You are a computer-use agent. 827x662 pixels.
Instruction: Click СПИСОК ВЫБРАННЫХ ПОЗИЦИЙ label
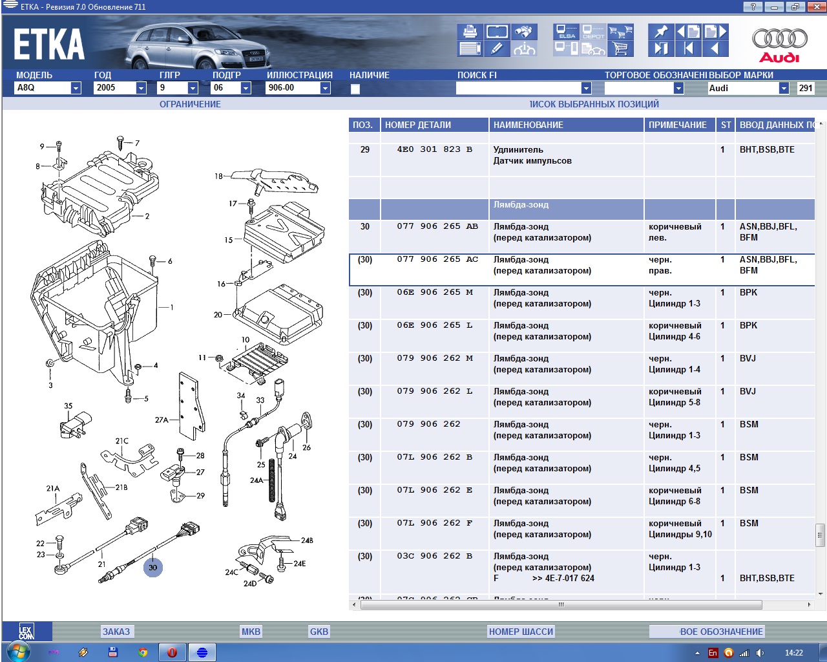594,104
